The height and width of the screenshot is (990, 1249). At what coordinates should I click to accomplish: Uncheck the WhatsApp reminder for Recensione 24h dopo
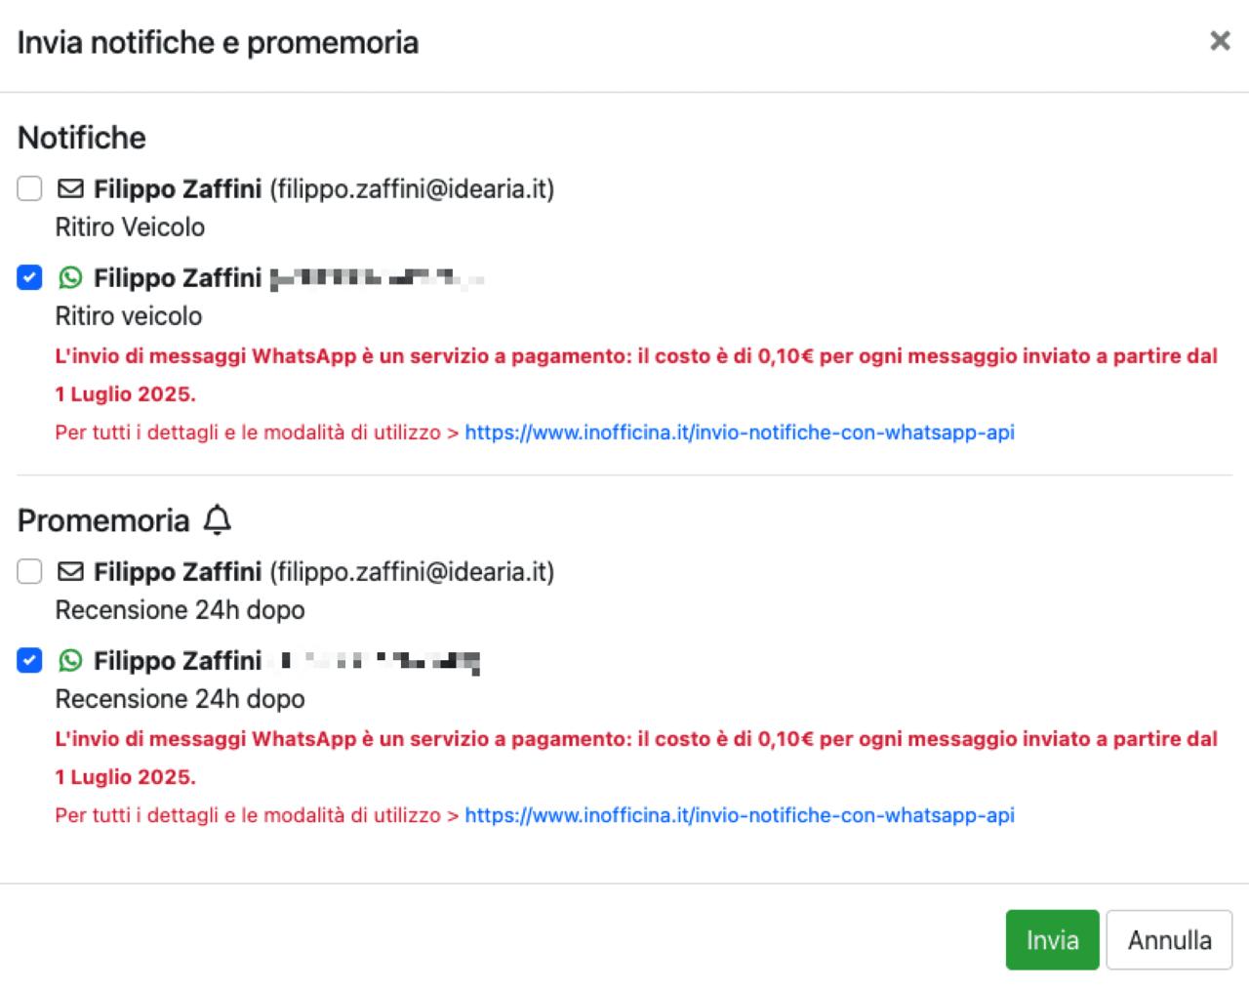point(29,661)
